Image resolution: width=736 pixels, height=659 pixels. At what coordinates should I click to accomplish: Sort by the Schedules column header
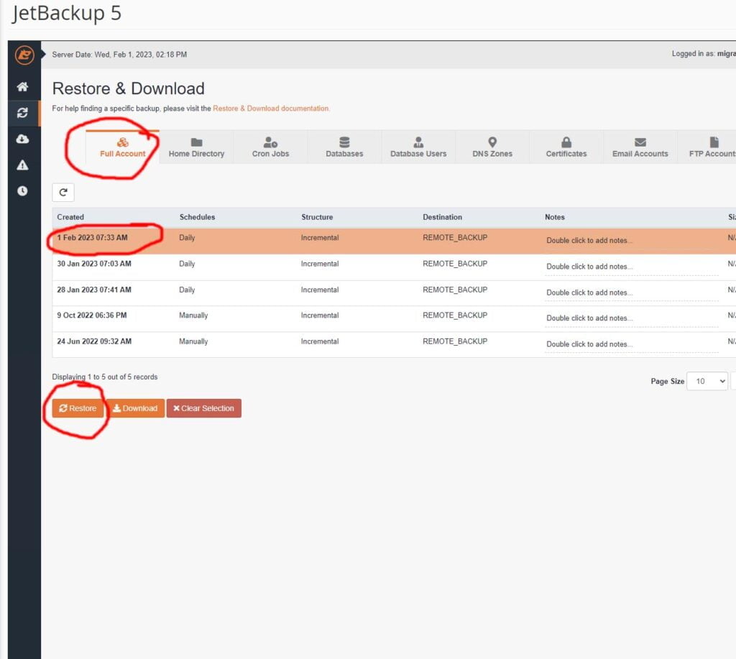[x=197, y=217]
